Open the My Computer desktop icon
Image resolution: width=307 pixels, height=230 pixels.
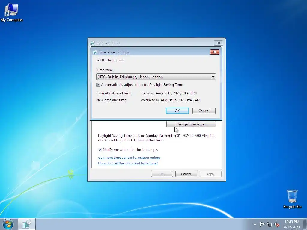(12, 12)
